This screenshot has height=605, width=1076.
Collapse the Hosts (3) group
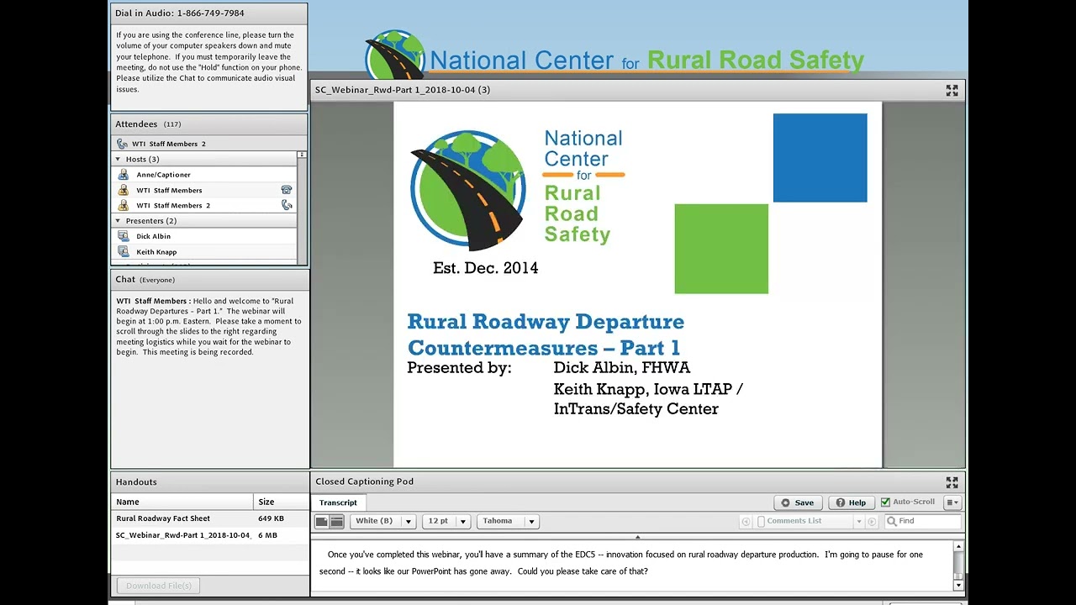tap(118, 159)
